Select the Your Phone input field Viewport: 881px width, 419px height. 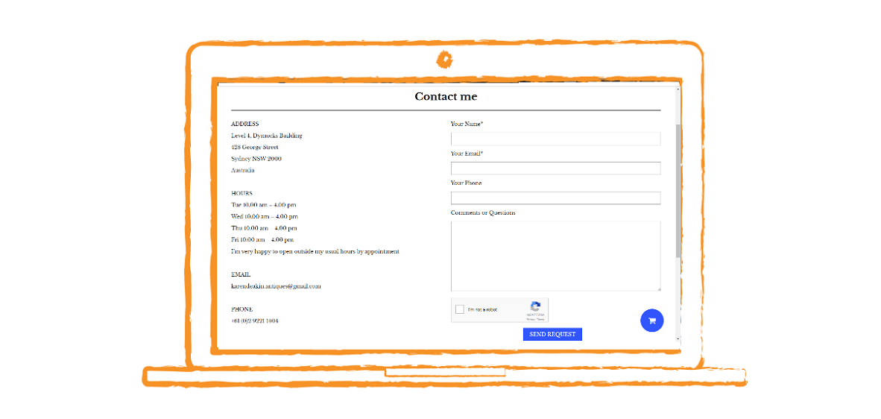coord(555,198)
